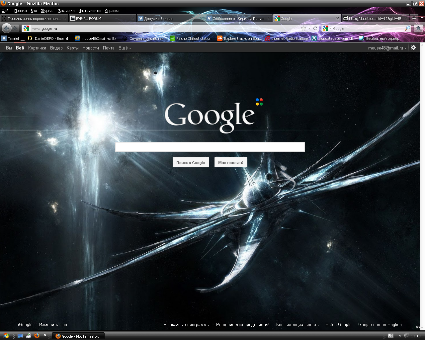Bookmark page with the star icon
The height and width of the screenshot is (340, 425).
point(303,28)
